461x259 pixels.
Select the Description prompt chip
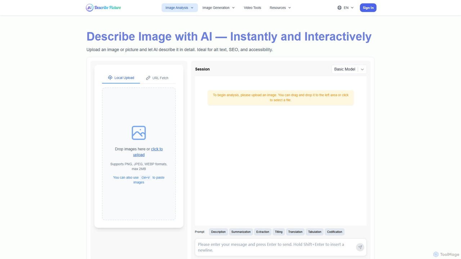click(218, 232)
